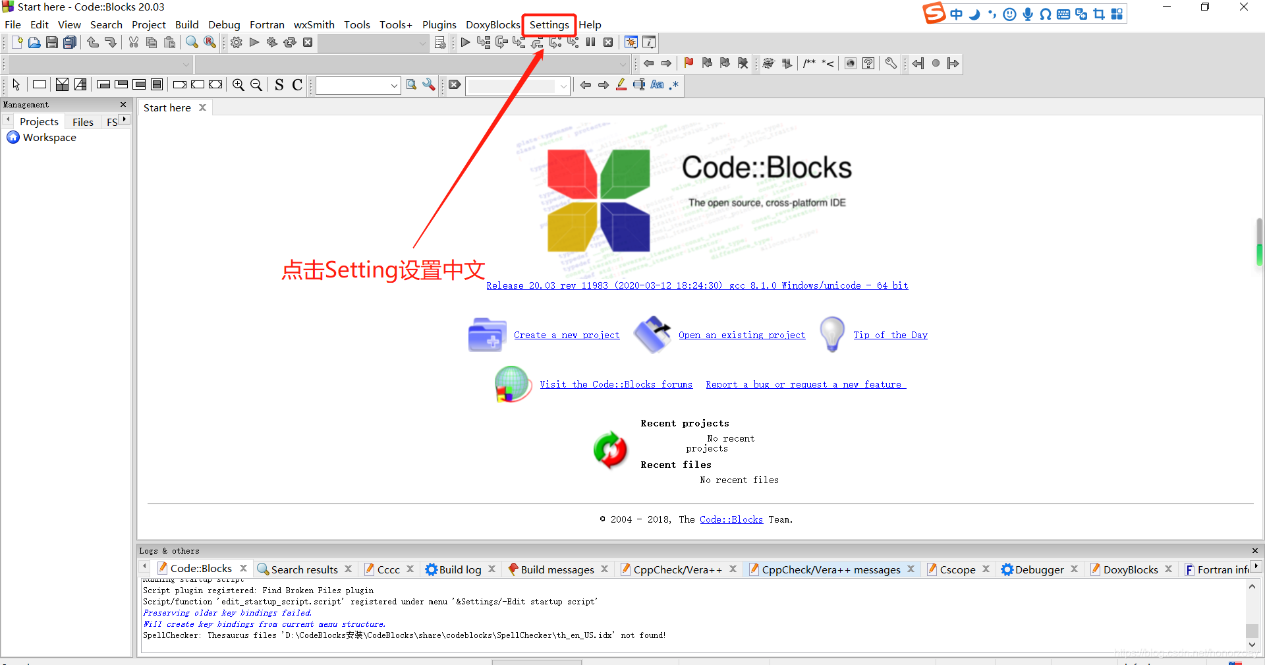
Task: Click the Undo arrow icon
Action: 93,43
